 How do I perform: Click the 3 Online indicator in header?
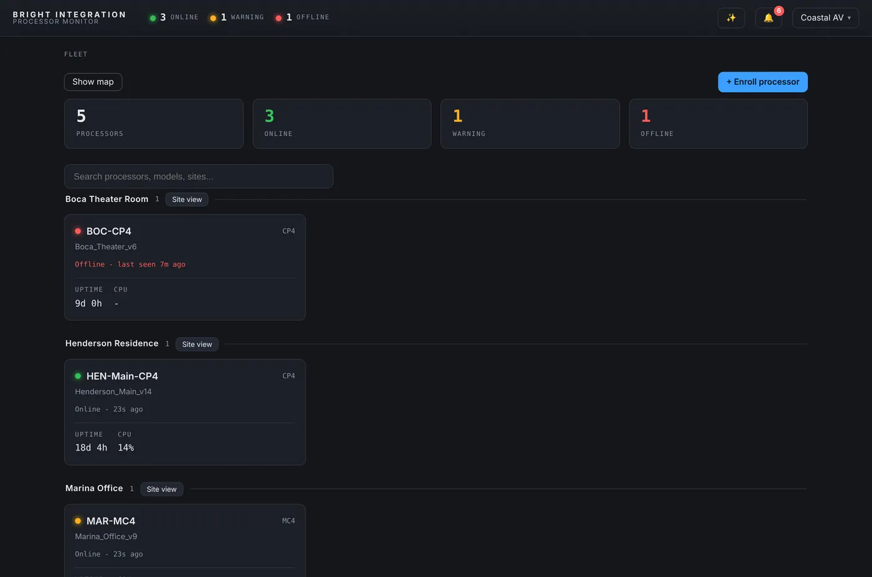(174, 17)
